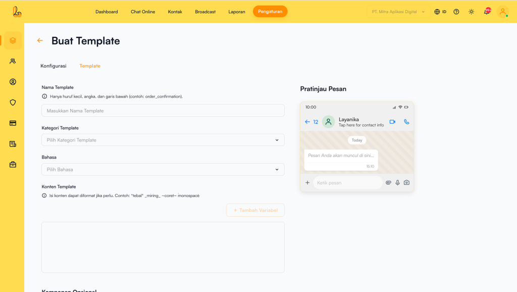
Task: Click the Masukkan Nama Template field
Action: pyautogui.click(x=163, y=111)
